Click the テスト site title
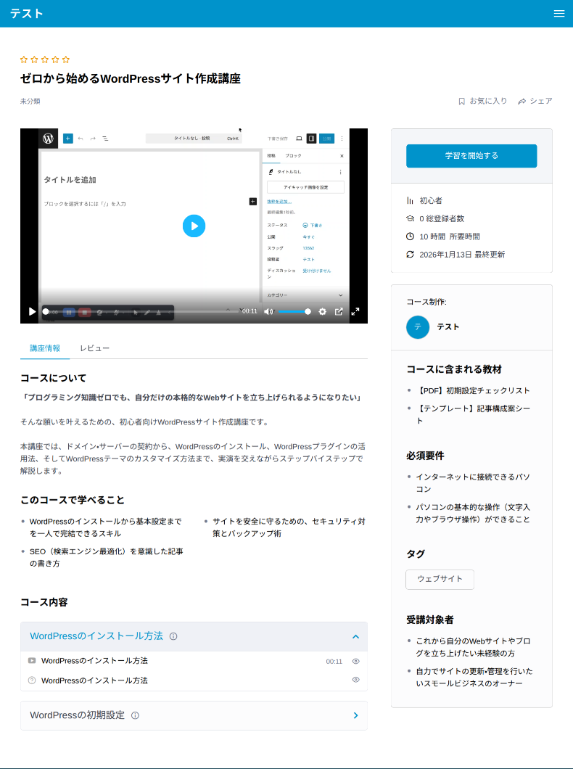Viewport: 573px width, 769px height. (x=27, y=14)
